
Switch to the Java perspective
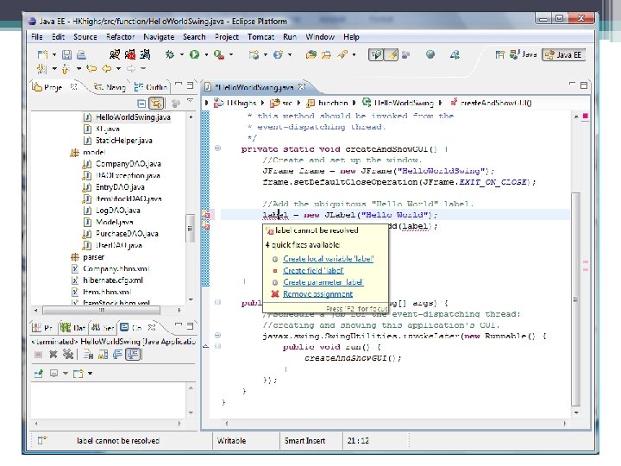click(x=522, y=54)
